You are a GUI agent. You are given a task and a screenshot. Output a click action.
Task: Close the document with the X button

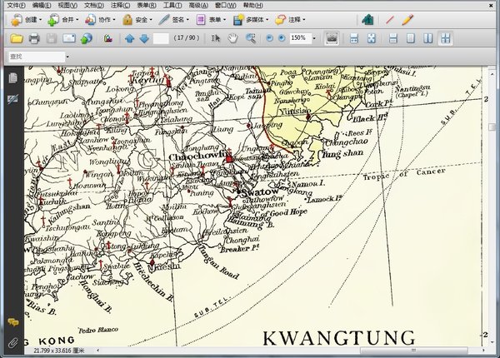click(x=492, y=5)
